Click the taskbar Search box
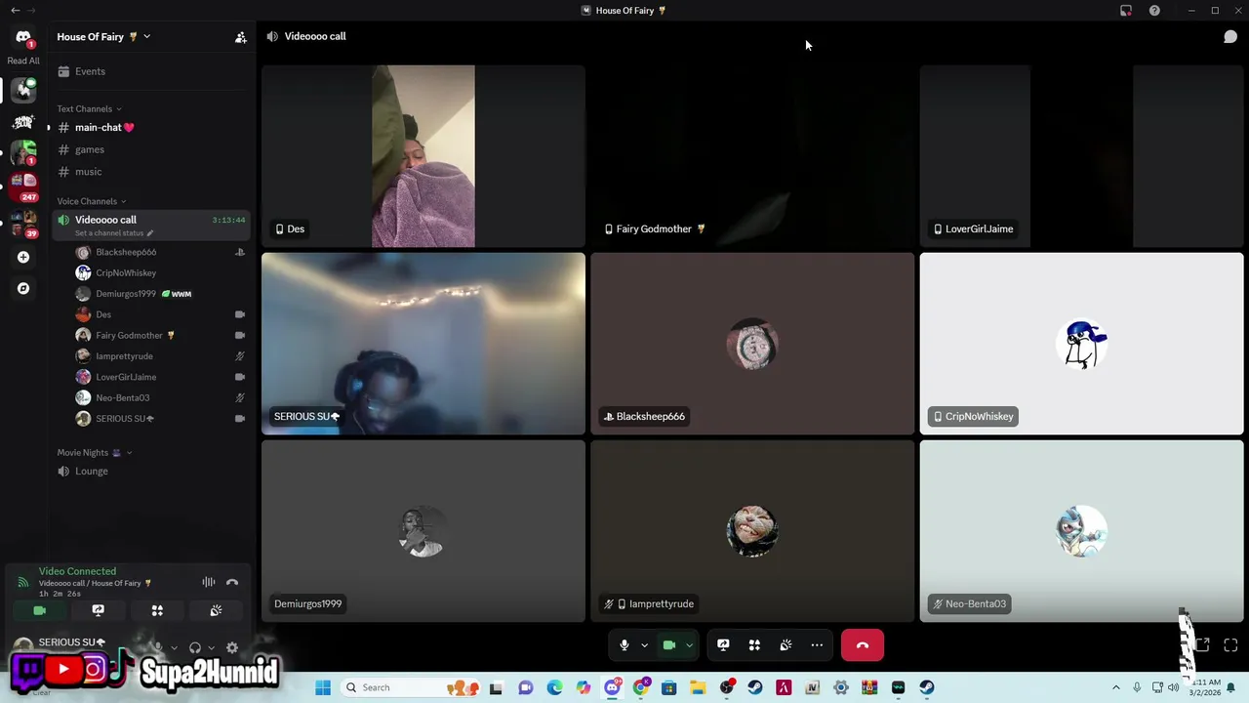The width and height of the screenshot is (1249, 703). click(x=408, y=687)
